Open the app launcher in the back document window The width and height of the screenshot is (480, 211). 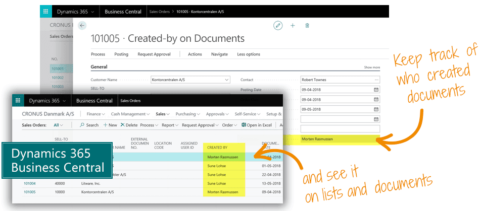(45, 12)
